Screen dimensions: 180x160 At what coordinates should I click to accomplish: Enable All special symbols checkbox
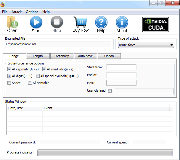[38, 76]
